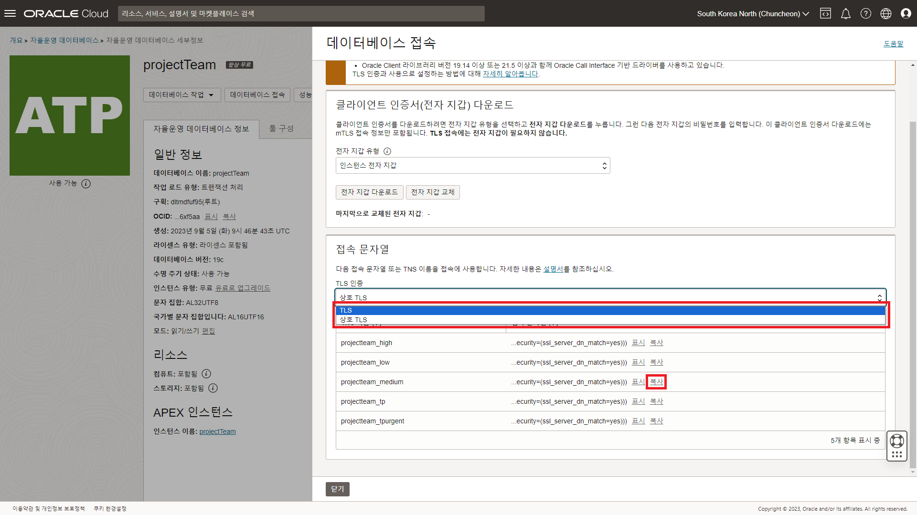
Task: Open the help question mark menu
Action: point(866,13)
